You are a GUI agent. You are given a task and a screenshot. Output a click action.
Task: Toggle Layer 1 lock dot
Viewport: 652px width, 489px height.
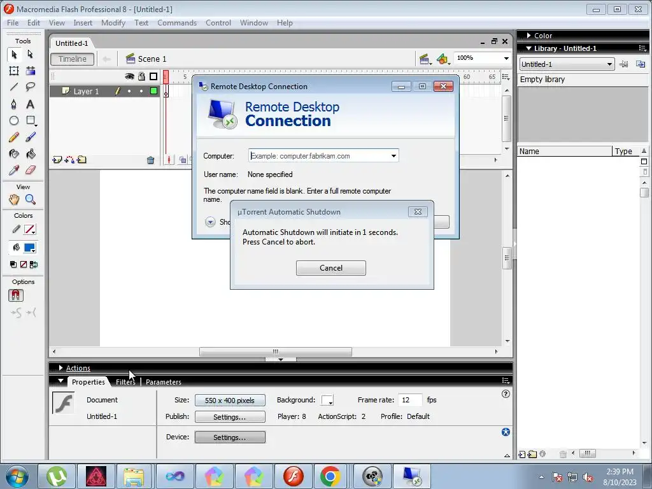pyautogui.click(x=142, y=91)
